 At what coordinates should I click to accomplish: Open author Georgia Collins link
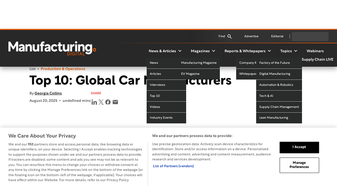(48, 93)
